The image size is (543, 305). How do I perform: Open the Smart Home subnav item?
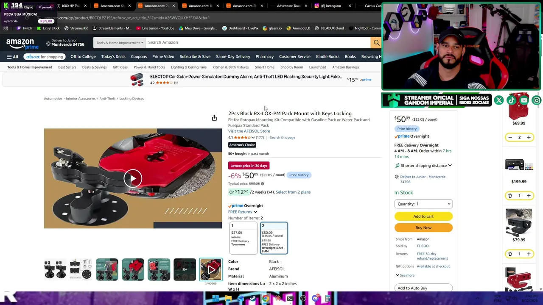[265, 67]
